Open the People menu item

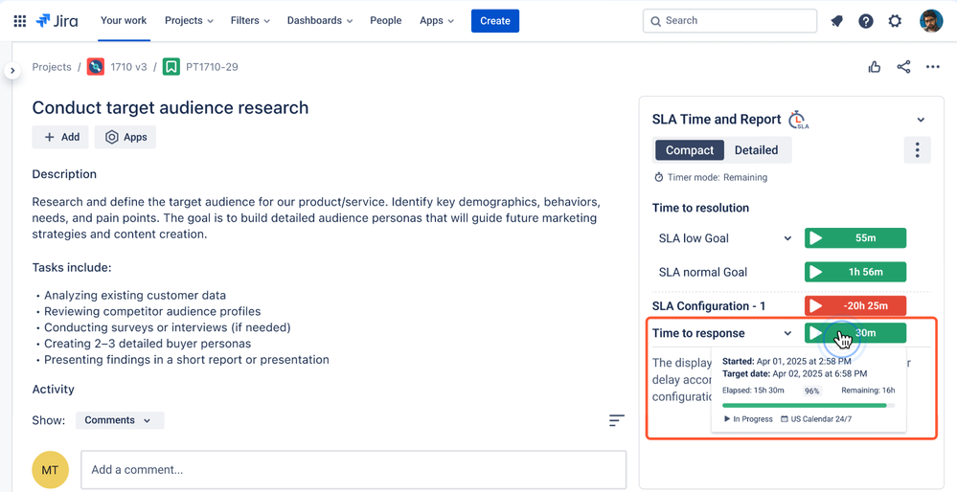[386, 21]
